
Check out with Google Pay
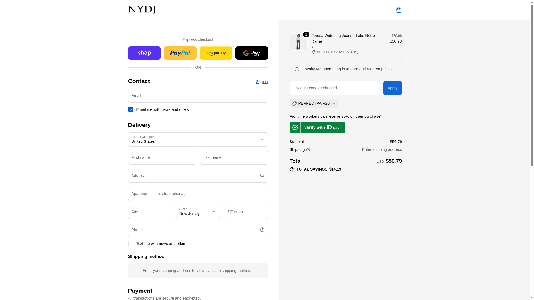[x=251, y=53]
